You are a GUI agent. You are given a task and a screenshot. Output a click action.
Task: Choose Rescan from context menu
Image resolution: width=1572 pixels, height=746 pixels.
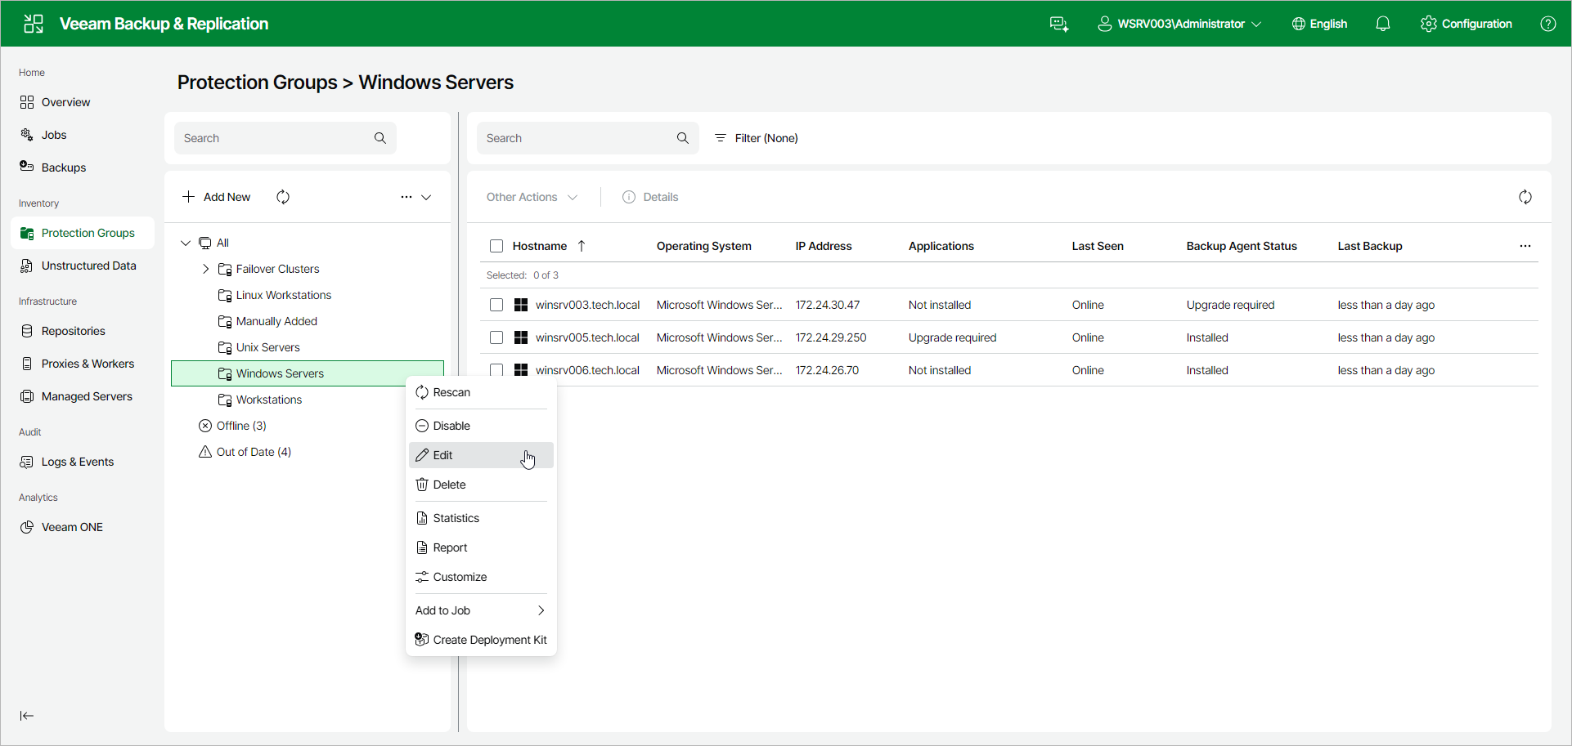481,392
